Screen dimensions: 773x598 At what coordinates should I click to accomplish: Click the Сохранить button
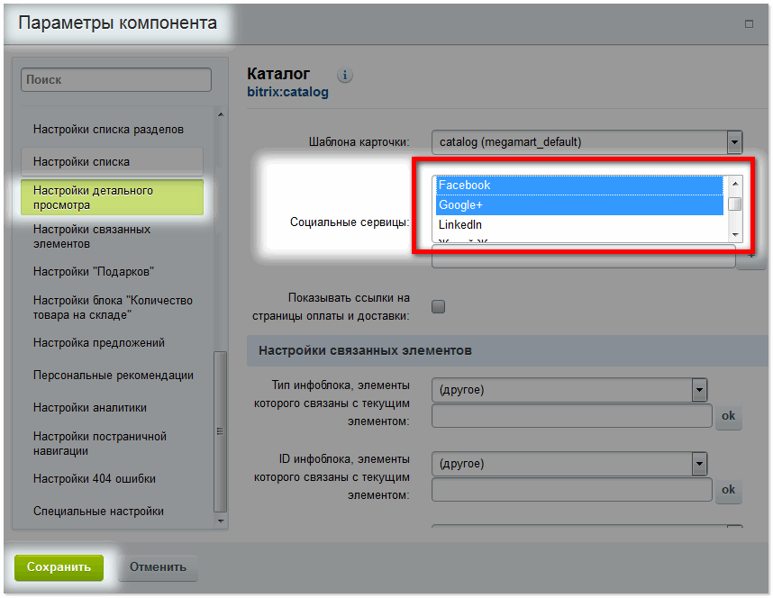coord(59,567)
